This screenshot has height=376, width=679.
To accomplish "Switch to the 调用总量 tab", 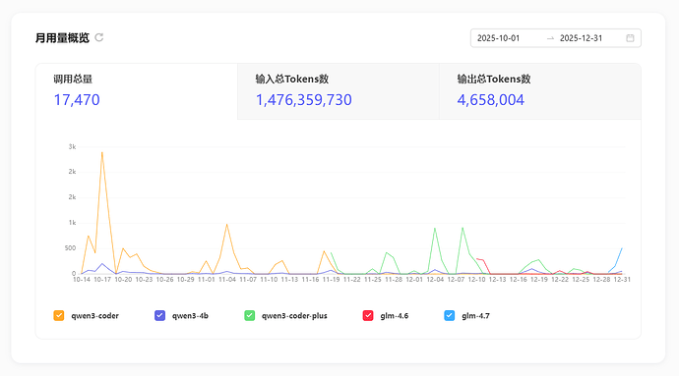I will tap(137, 91).
